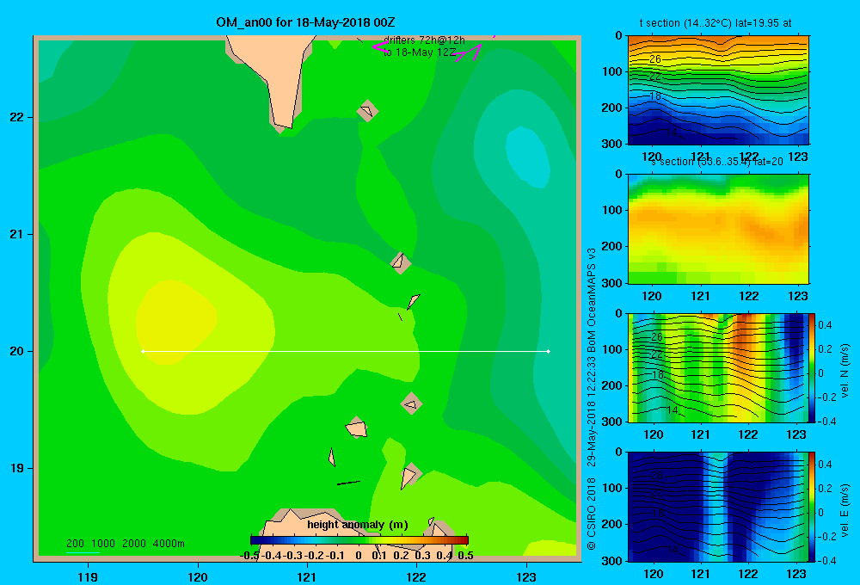The width and height of the screenshot is (860, 585).
Task: Click the cyan height anomaly low near 123E
Action: click(x=528, y=157)
